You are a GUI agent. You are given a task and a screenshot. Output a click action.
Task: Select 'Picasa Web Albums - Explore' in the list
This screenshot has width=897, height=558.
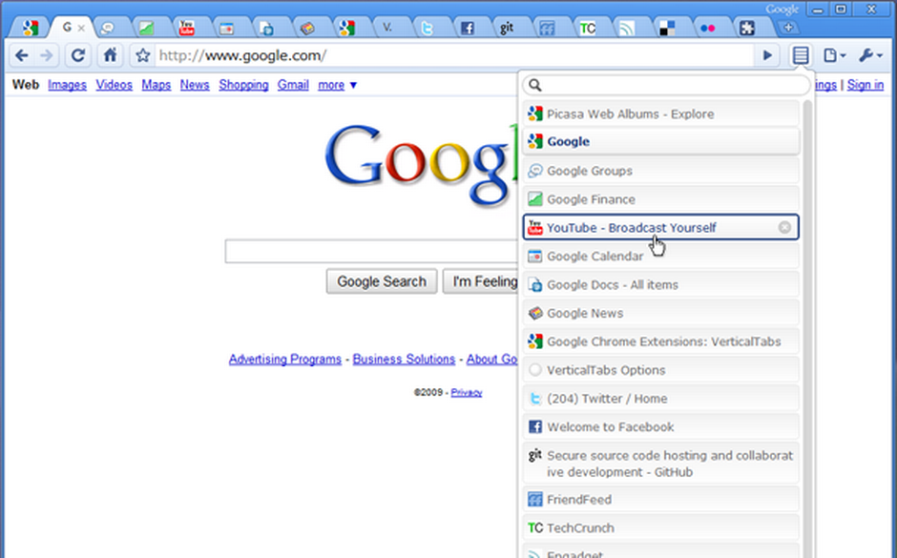tap(660, 114)
